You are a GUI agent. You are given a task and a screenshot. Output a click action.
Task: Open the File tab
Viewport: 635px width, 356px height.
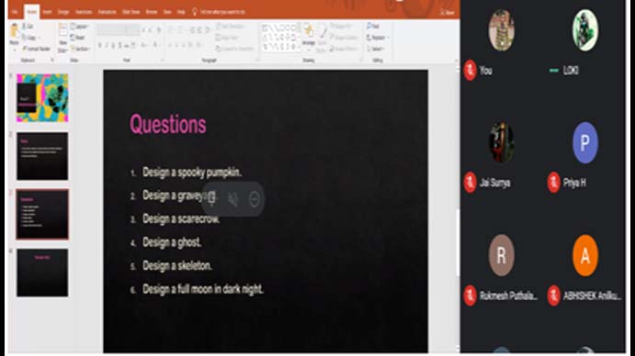coord(15,12)
